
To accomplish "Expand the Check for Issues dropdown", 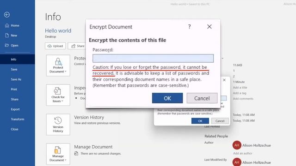I will click(x=58, y=95).
